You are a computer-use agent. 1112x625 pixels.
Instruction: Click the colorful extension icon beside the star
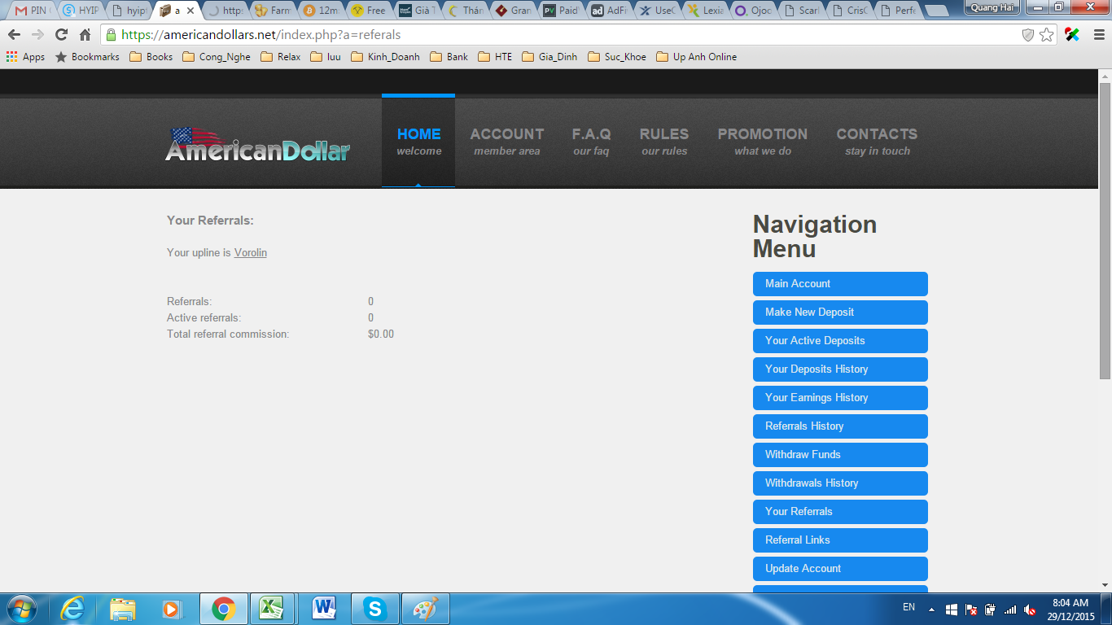(1072, 35)
